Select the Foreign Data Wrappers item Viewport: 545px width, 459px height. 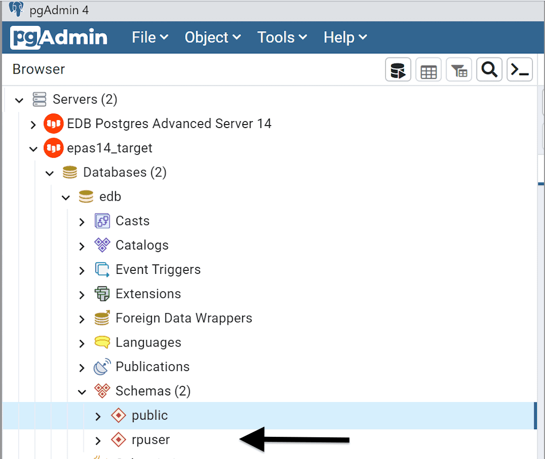tap(184, 318)
